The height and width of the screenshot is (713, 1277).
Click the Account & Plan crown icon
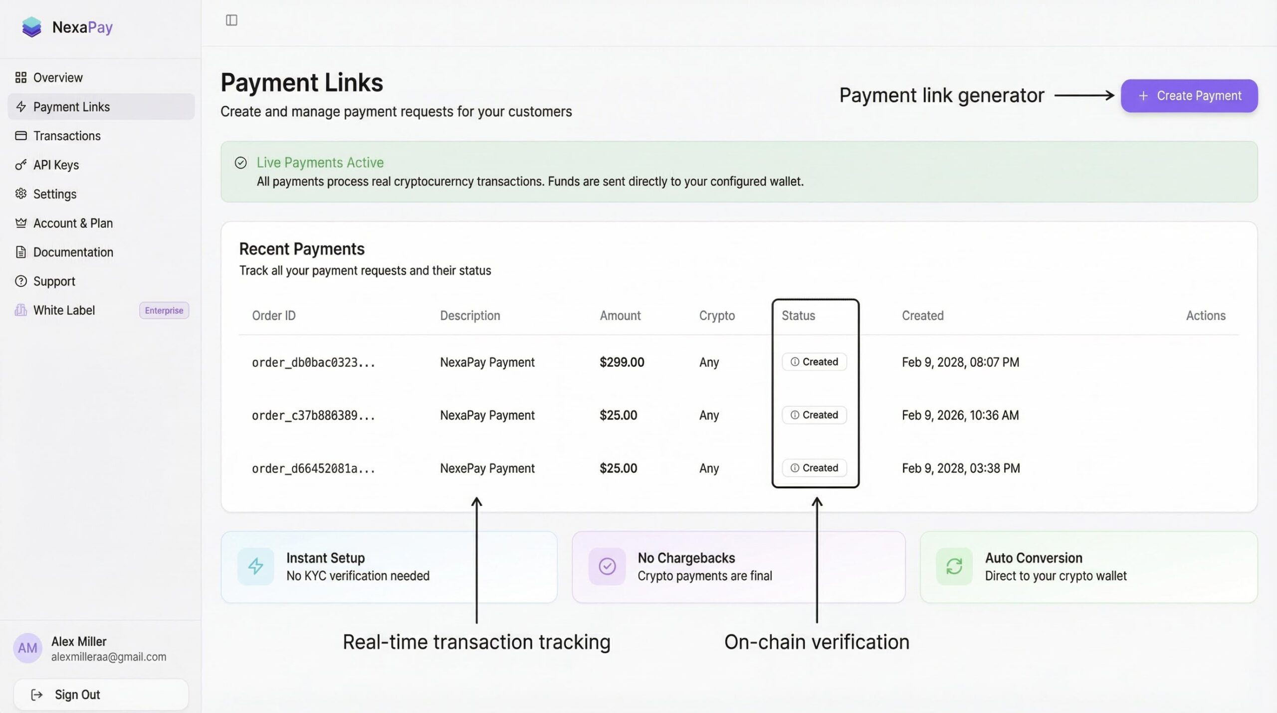point(21,223)
